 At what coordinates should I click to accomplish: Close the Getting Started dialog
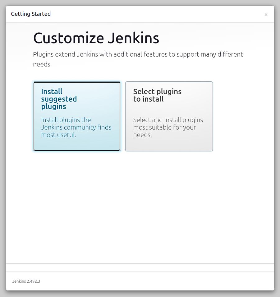click(x=266, y=15)
